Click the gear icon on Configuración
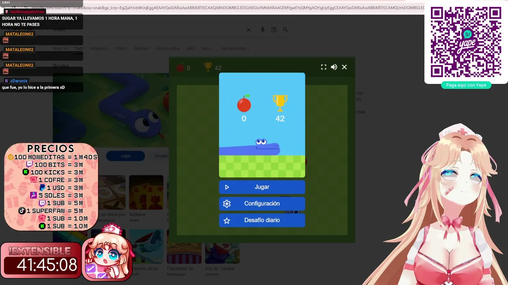The height and width of the screenshot is (285, 508). (x=227, y=203)
